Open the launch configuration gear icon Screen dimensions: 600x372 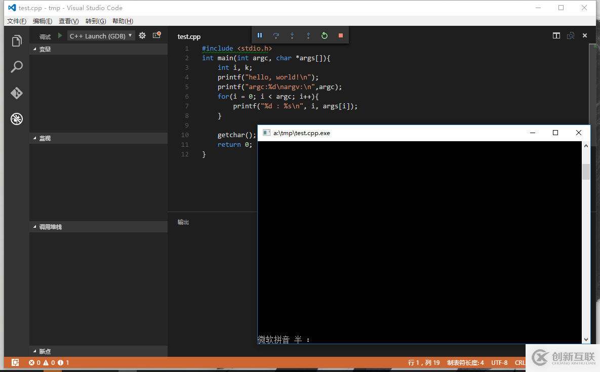pyautogui.click(x=142, y=35)
